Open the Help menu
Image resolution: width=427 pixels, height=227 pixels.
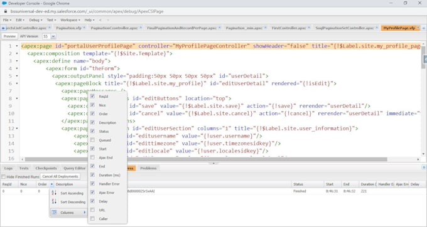click(89, 20)
